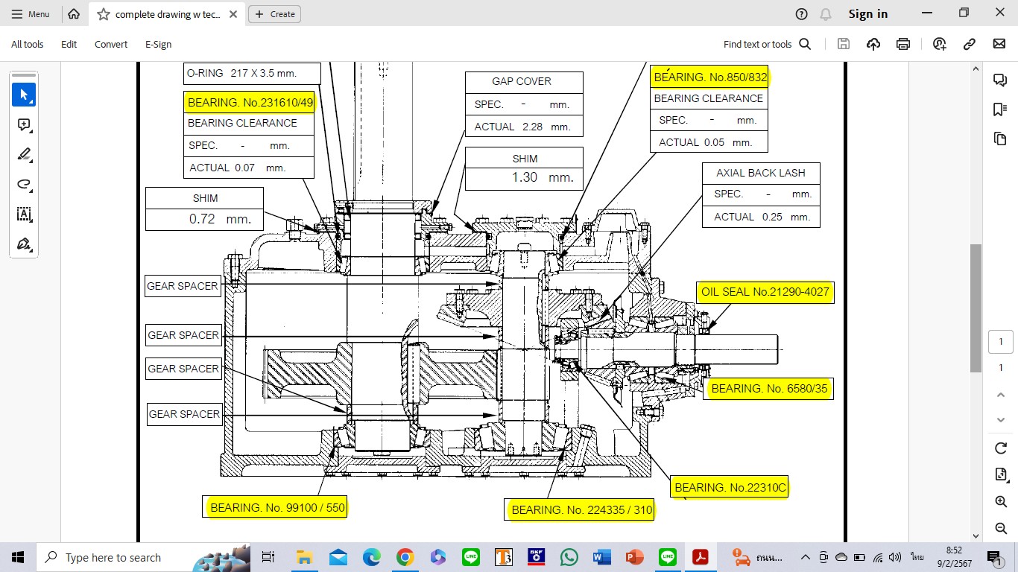1018x572 pixels.
Task: Print the document using the printer icon
Action: pyautogui.click(x=903, y=44)
